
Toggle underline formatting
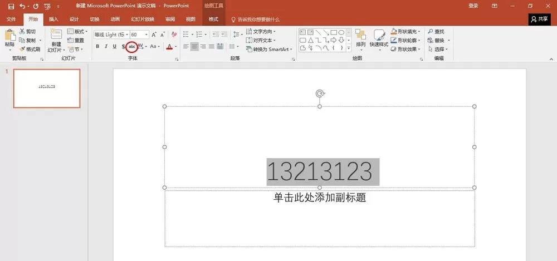[x=114, y=47]
